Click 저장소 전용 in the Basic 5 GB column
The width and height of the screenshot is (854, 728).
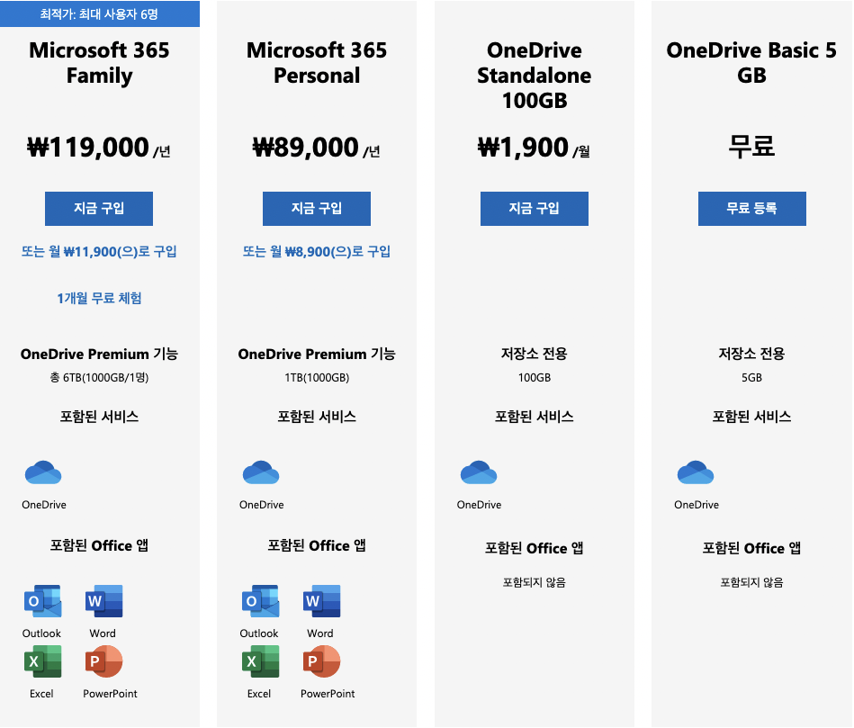tap(751, 354)
